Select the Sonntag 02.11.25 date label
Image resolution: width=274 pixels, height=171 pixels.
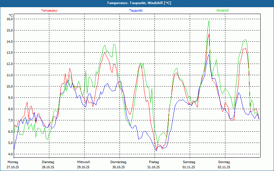coord(224,165)
